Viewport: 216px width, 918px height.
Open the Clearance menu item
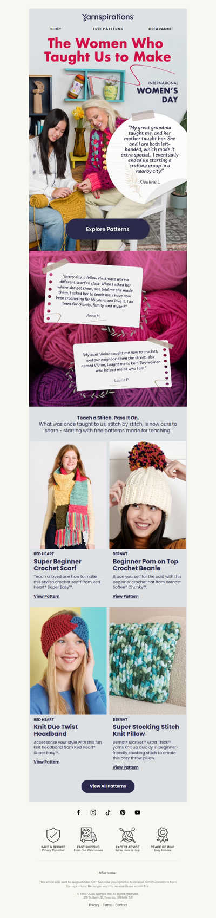pyautogui.click(x=160, y=29)
